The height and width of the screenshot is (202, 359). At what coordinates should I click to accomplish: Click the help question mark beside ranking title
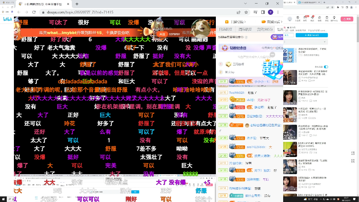tap(246, 37)
